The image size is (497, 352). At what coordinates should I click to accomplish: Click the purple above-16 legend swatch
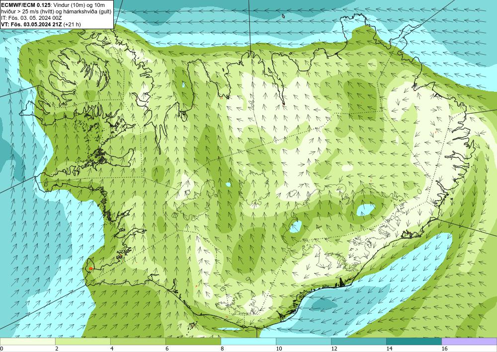[470, 341]
